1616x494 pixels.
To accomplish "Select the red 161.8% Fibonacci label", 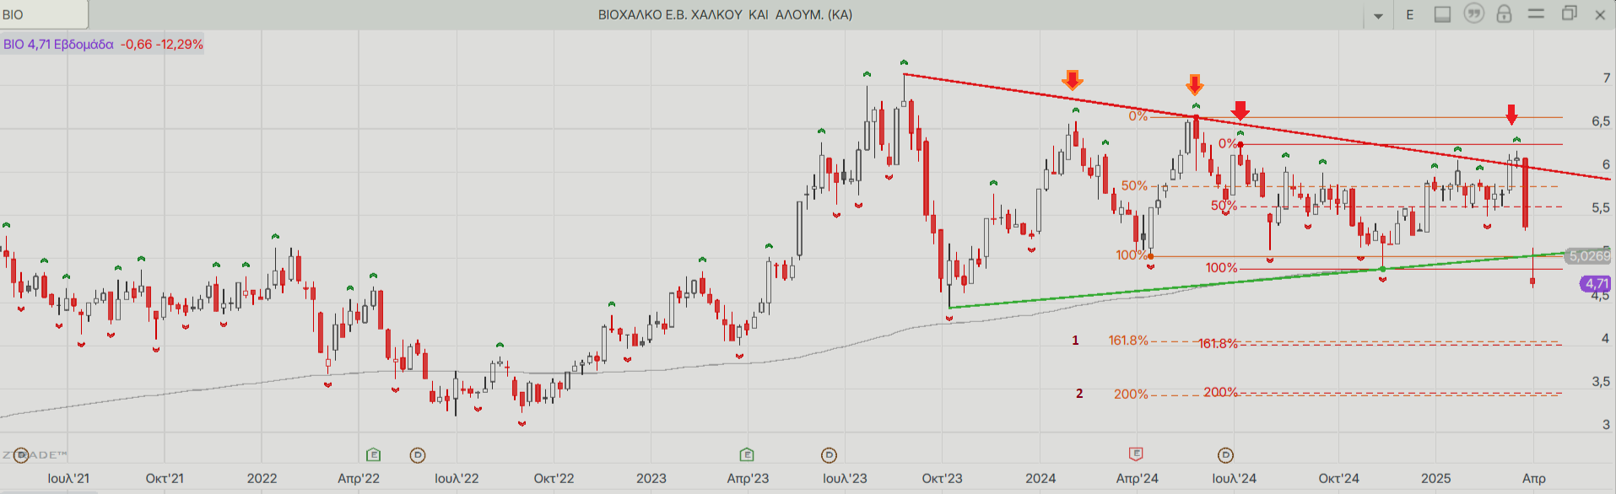I will coord(1218,344).
